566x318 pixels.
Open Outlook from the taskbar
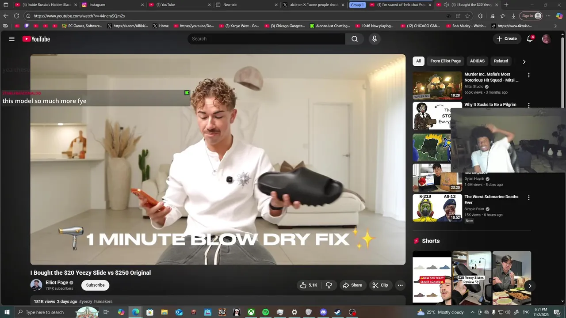pos(179,312)
